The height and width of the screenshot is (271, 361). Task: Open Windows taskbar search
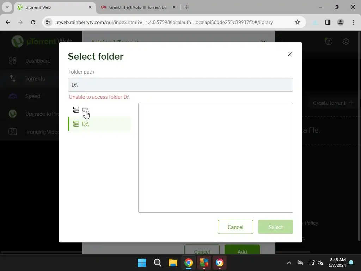click(x=158, y=263)
